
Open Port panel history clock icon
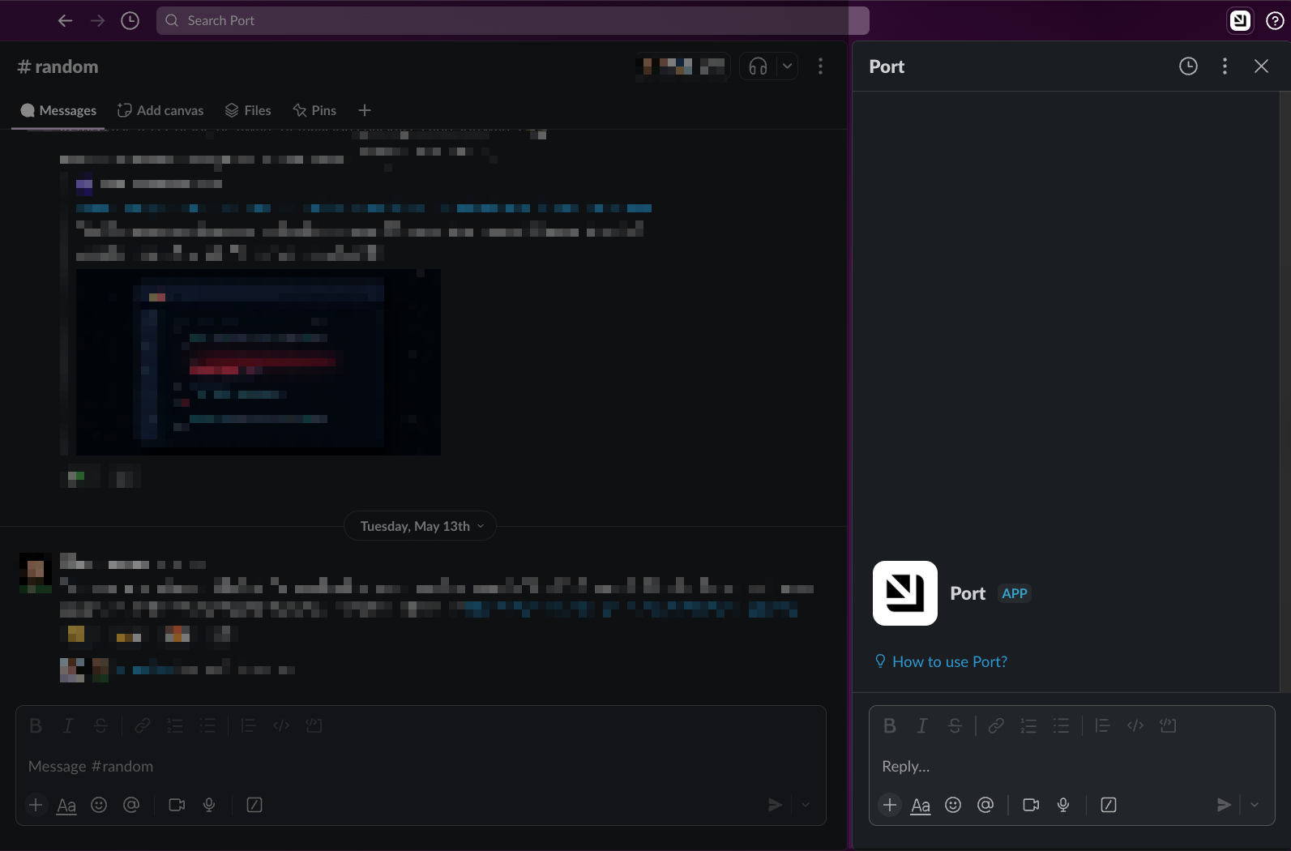pos(1188,66)
